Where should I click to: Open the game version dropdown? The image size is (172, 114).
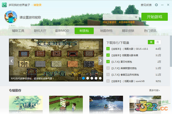121,17
